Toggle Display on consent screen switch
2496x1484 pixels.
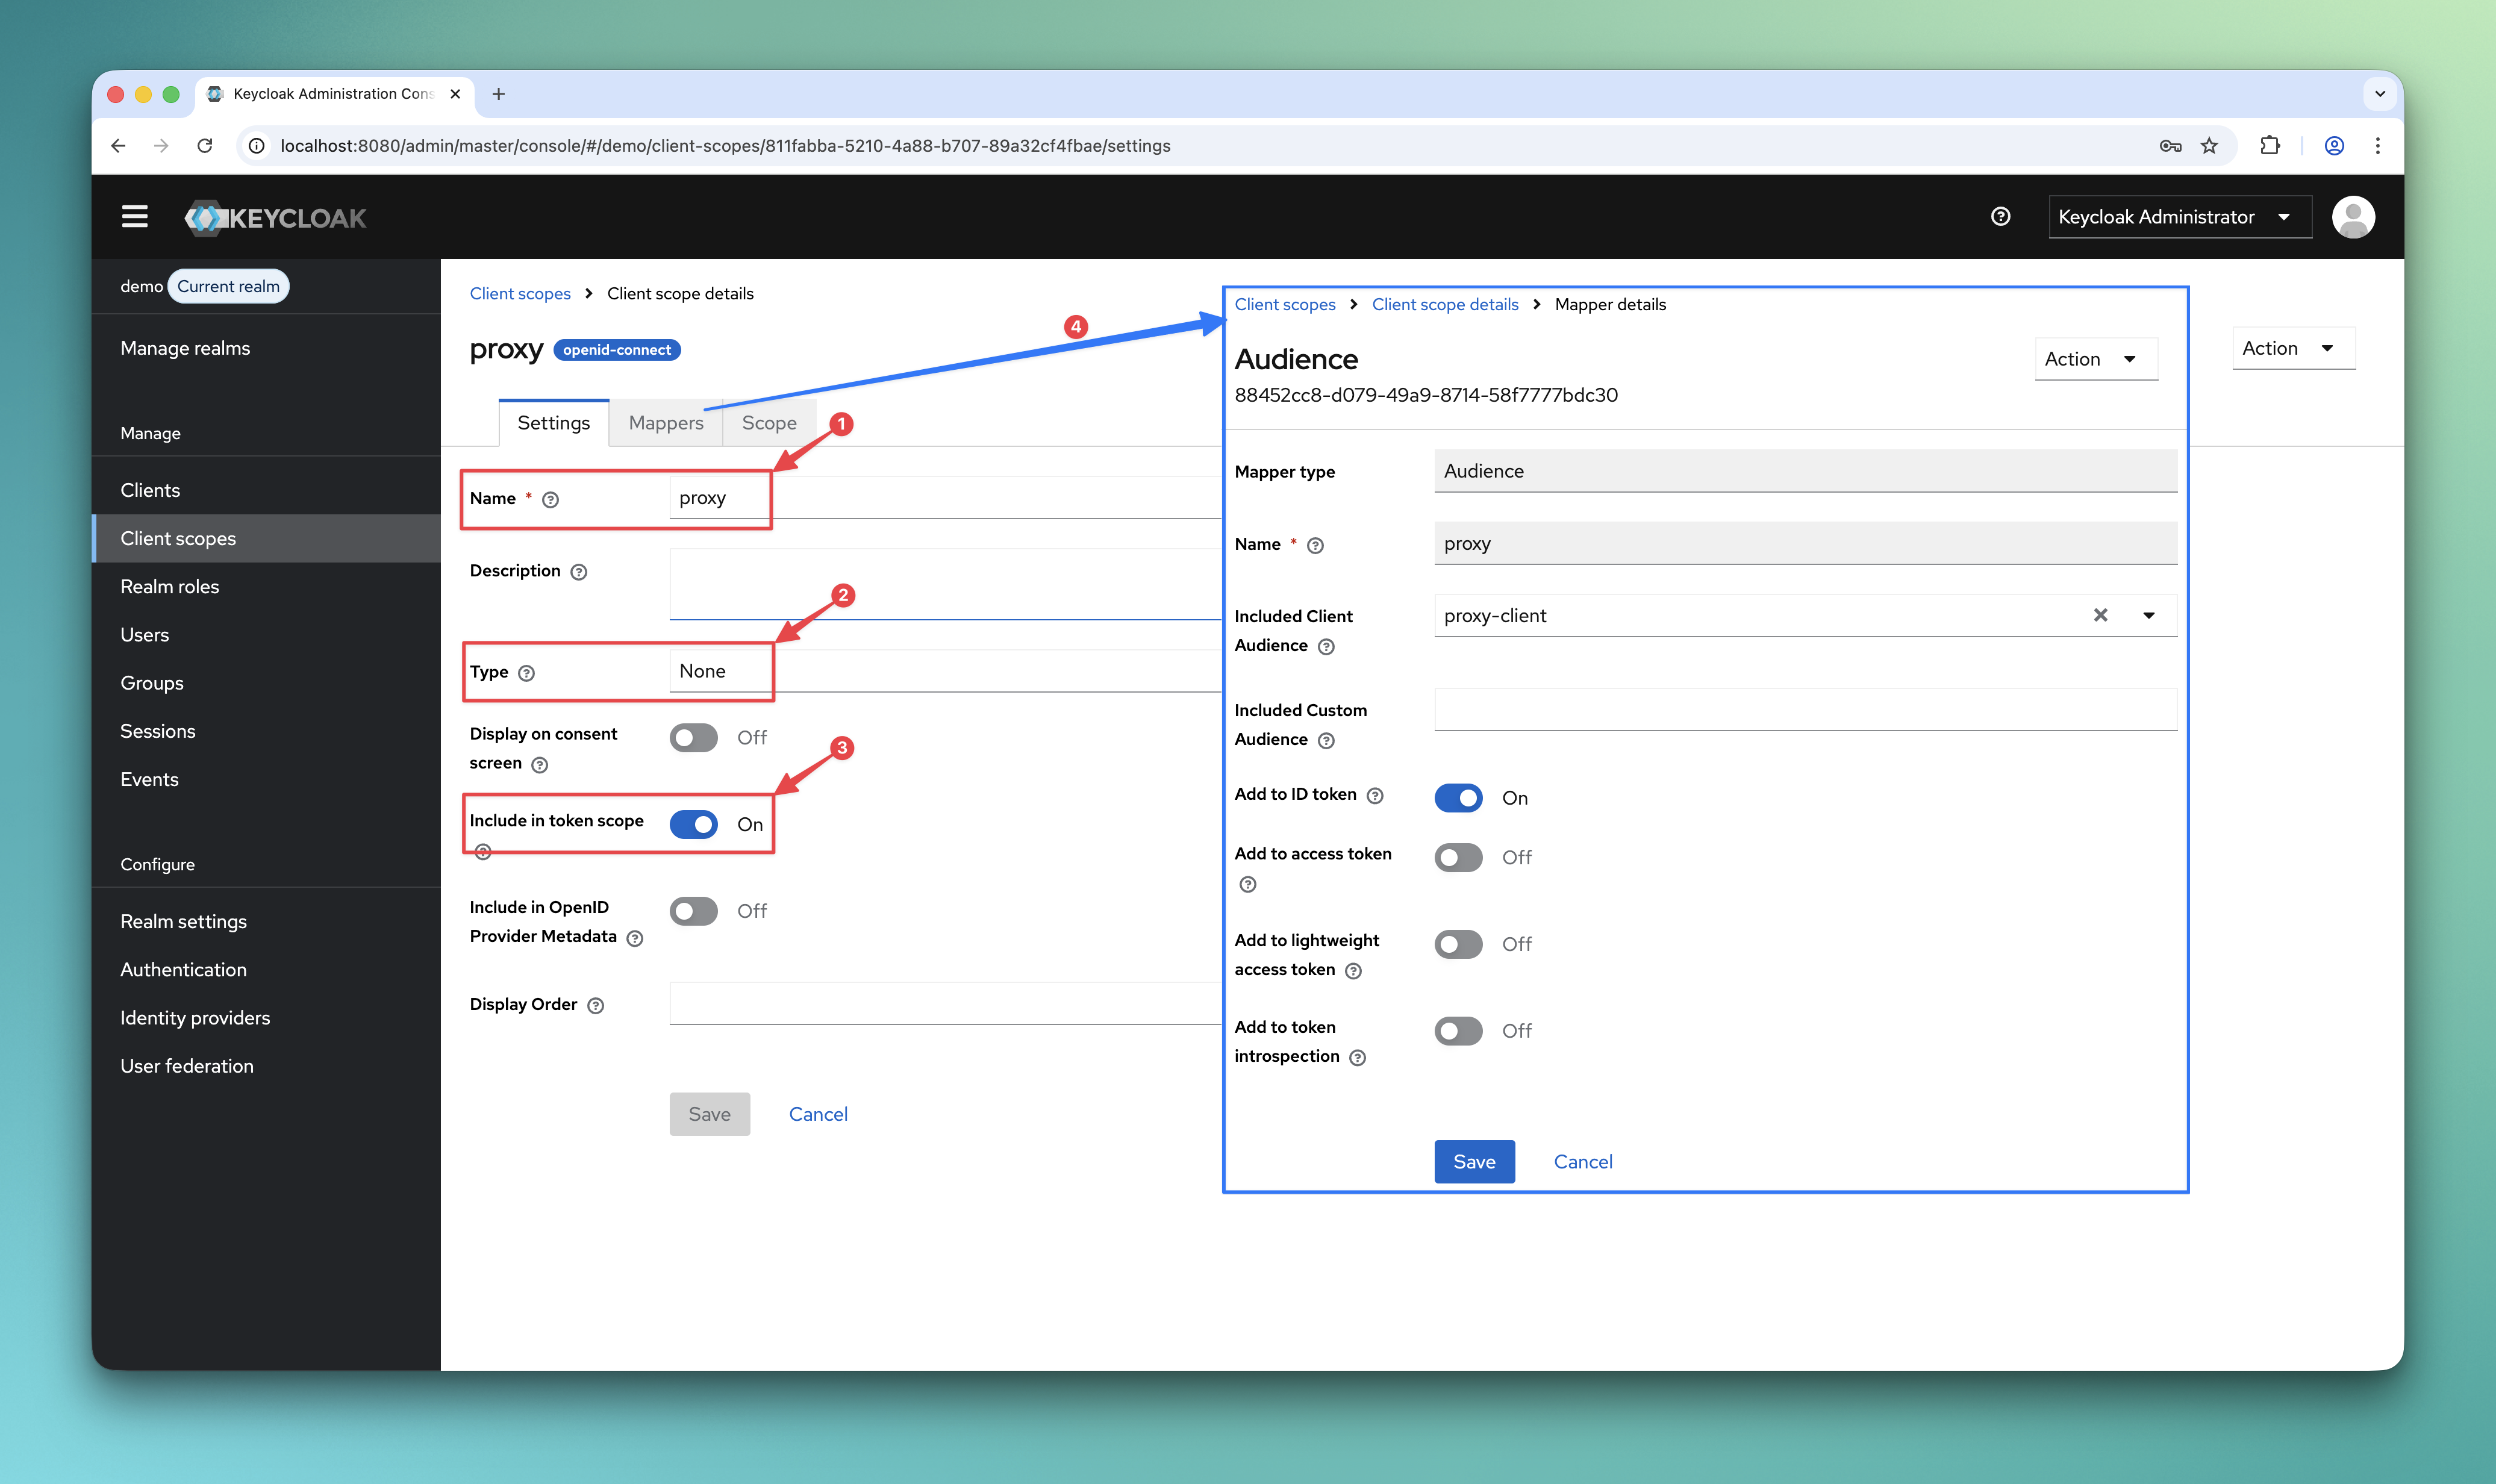tap(693, 738)
